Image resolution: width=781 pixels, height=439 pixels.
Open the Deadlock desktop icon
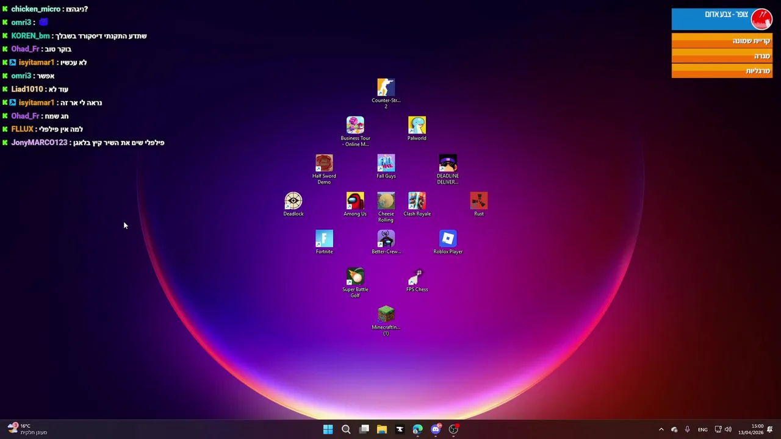click(x=293, y=204)
